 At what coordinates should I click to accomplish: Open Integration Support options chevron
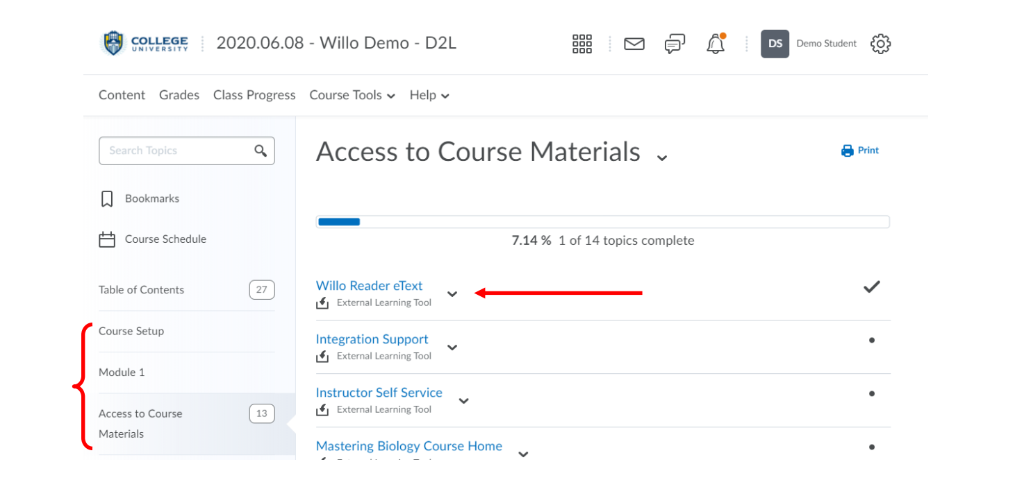click(x=452, y=347)
